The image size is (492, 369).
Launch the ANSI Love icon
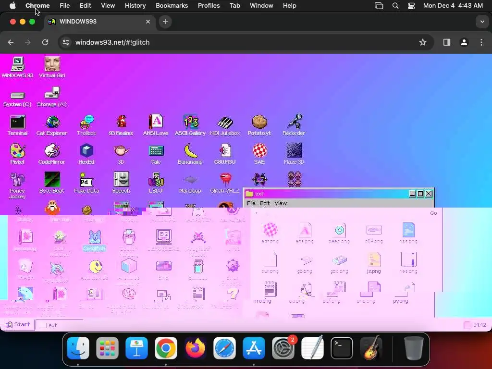click(156, 125)
